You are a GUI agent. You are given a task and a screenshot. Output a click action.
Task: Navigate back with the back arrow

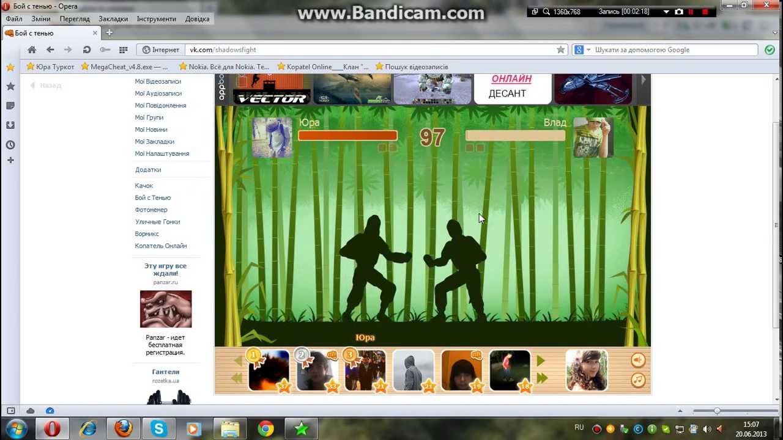point(50,50)
